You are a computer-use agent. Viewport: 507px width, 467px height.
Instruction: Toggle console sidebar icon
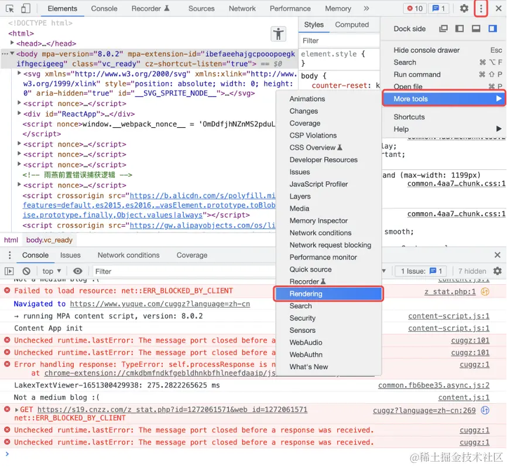click(x=9, y=271)
